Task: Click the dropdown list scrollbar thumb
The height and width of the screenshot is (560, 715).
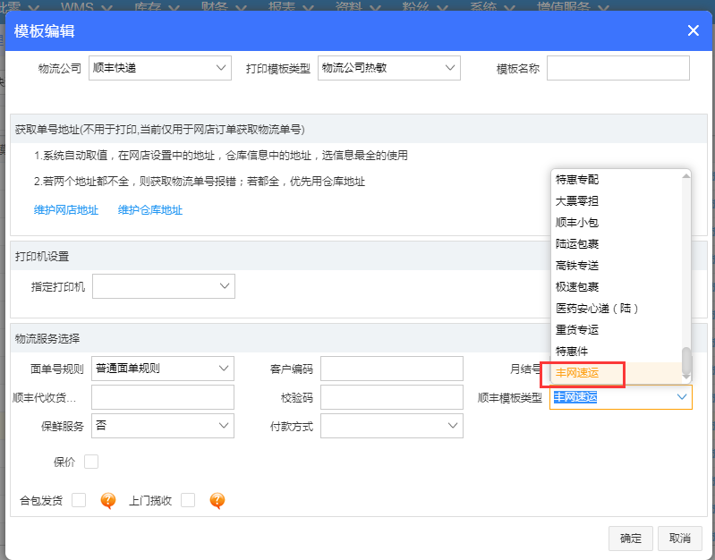Action: (686, 361)
